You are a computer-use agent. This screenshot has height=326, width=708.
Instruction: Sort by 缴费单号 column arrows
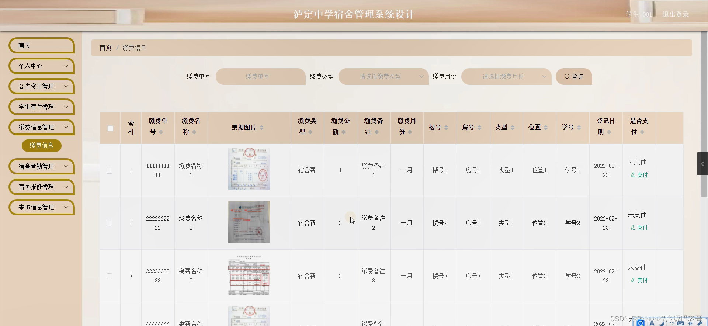coord(161,132)
